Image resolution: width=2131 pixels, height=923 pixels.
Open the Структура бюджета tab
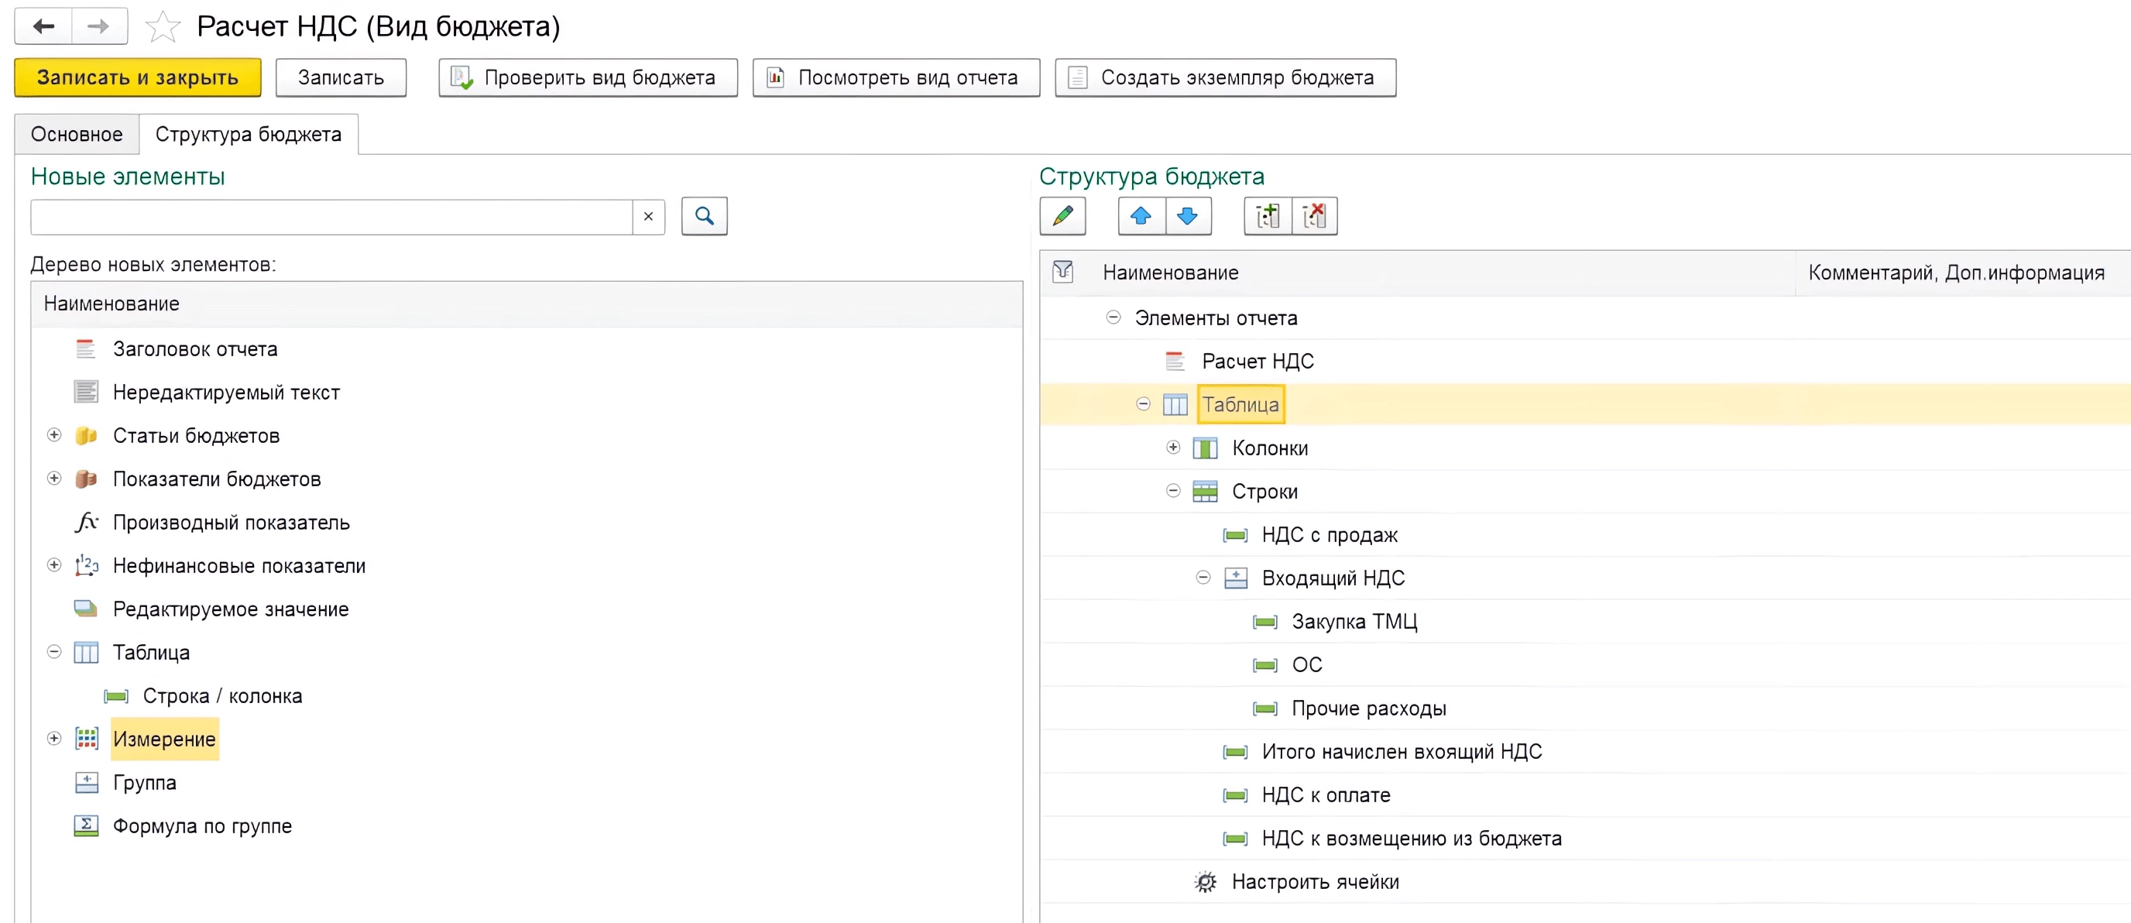pos(248,134)
